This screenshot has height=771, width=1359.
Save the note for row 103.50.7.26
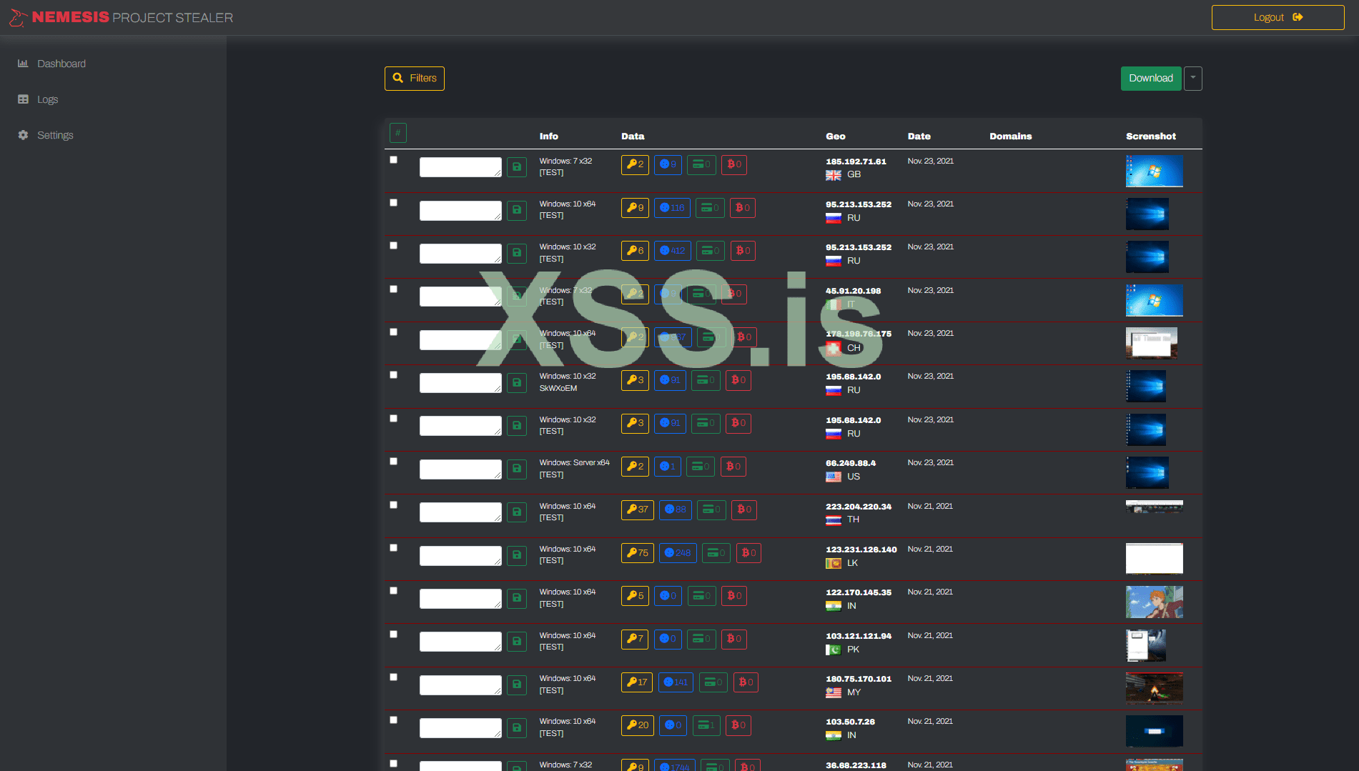[x=517, y=727]
